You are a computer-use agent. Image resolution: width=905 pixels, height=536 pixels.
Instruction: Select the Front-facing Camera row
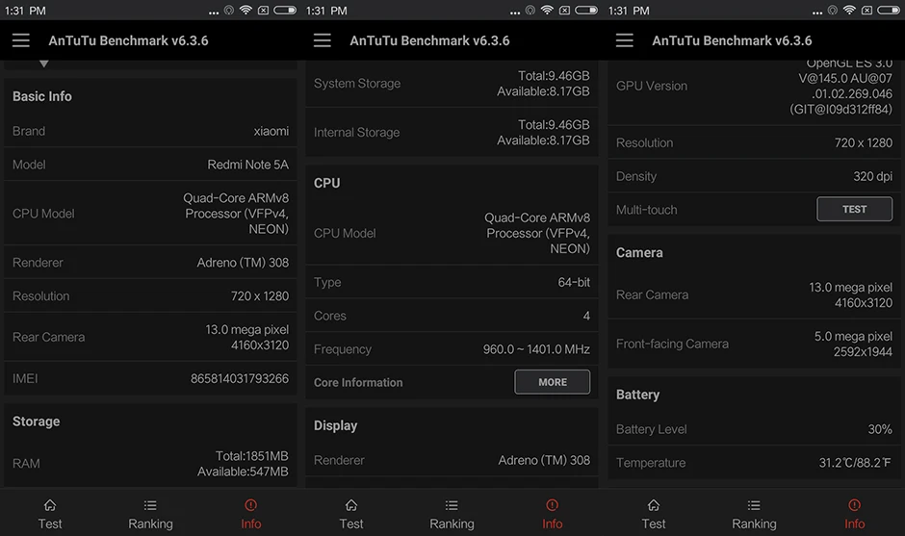click(x=754, y=344)
